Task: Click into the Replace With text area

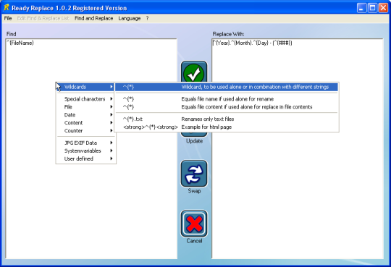Action: (298, 148)
